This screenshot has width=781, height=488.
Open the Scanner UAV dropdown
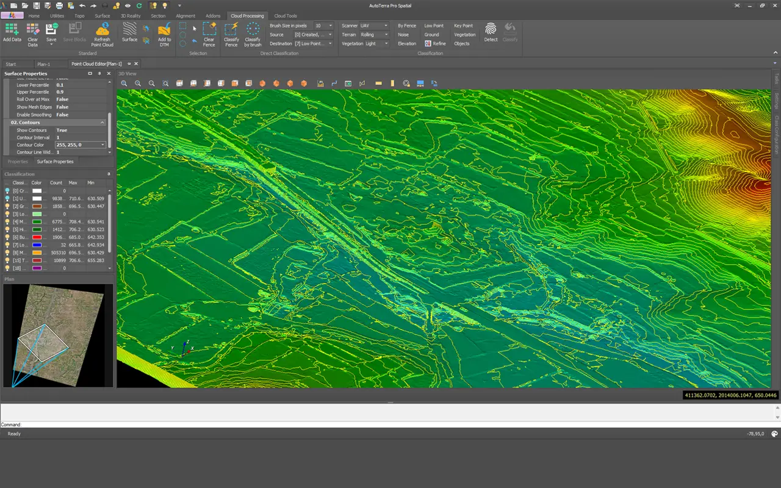pos(373,26)
